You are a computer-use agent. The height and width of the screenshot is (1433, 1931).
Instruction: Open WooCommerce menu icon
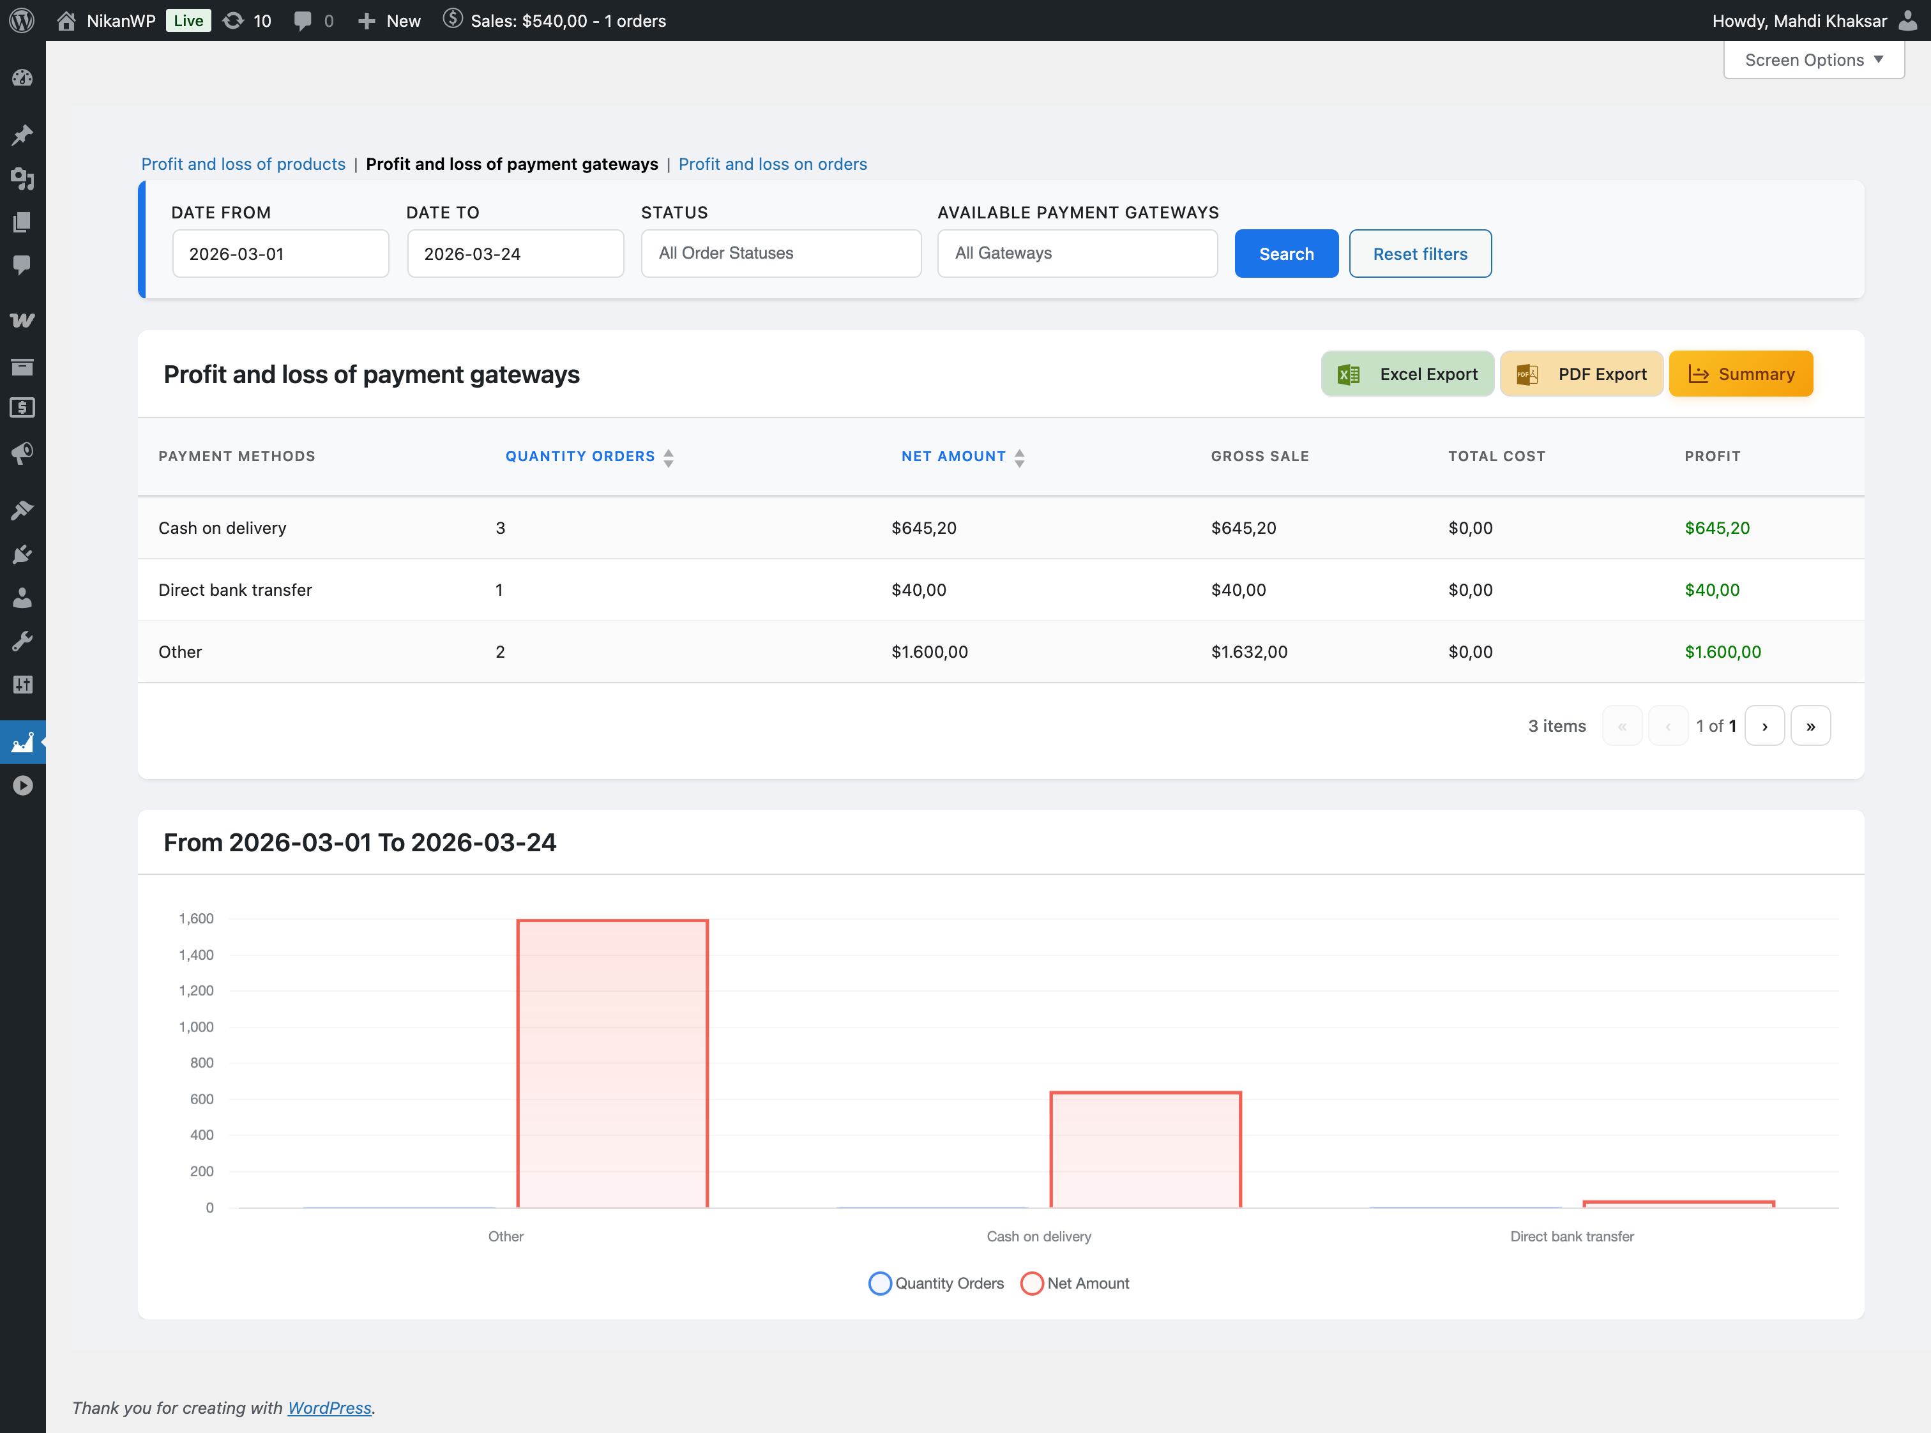[22, 320]
